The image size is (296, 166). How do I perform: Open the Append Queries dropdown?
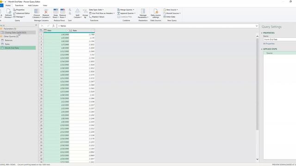coord(126,13)
